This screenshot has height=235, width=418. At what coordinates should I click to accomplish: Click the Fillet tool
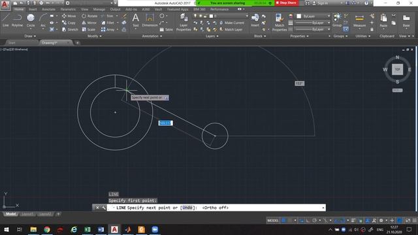point(108,23)
